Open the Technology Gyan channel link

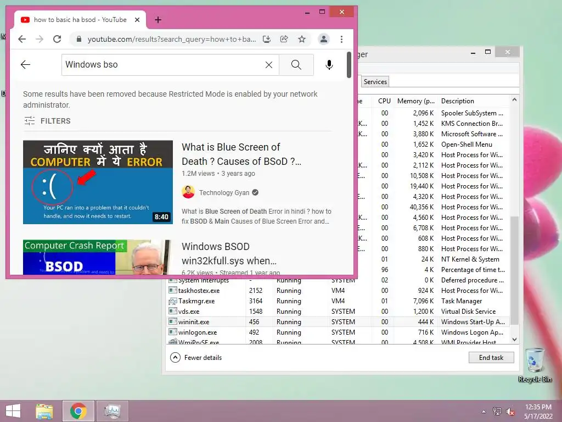224,193
